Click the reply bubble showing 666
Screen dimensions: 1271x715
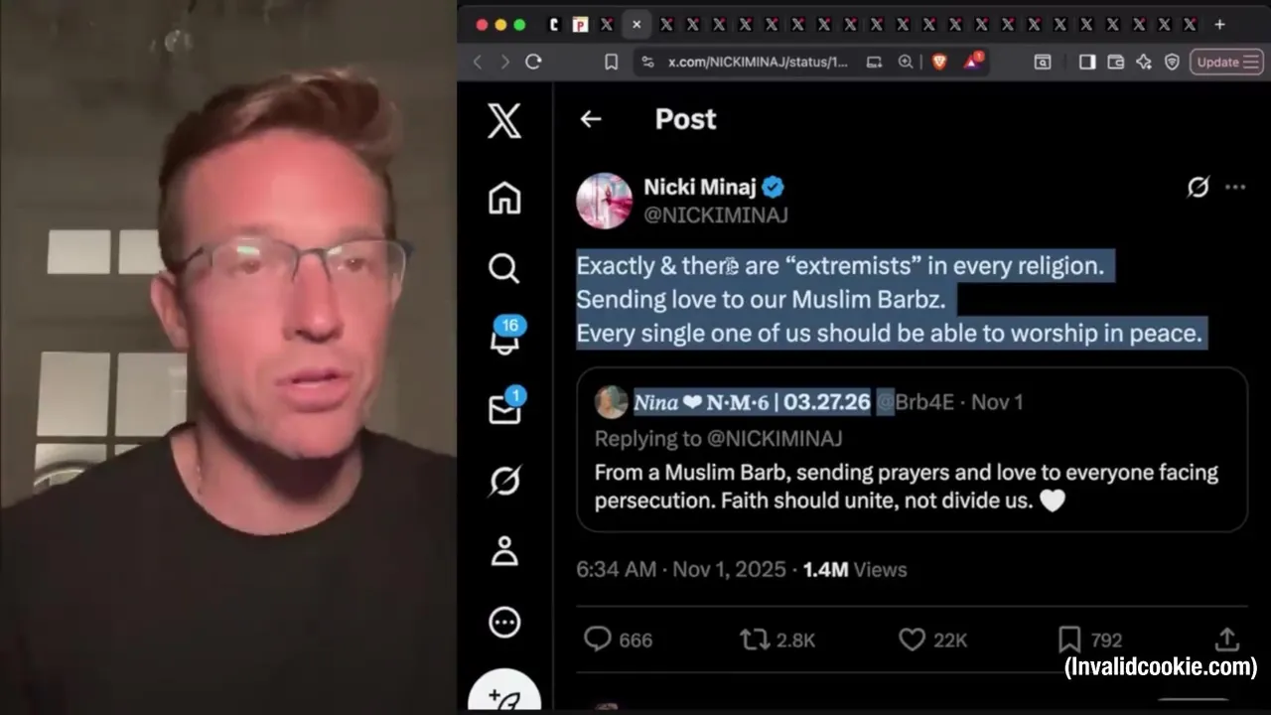point(618,640)
